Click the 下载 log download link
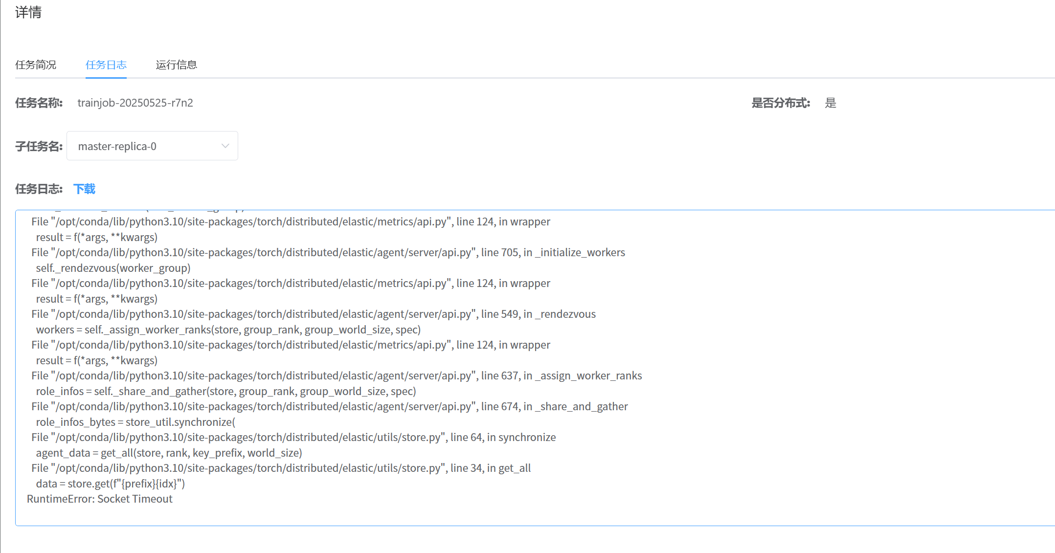This screenshot has height=553, width=1055. coord(84,189)
